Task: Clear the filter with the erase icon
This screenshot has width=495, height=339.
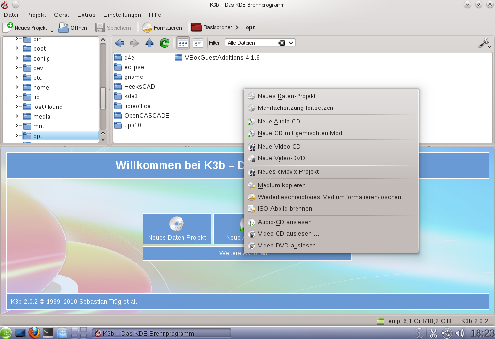Action: click(281, 43)
